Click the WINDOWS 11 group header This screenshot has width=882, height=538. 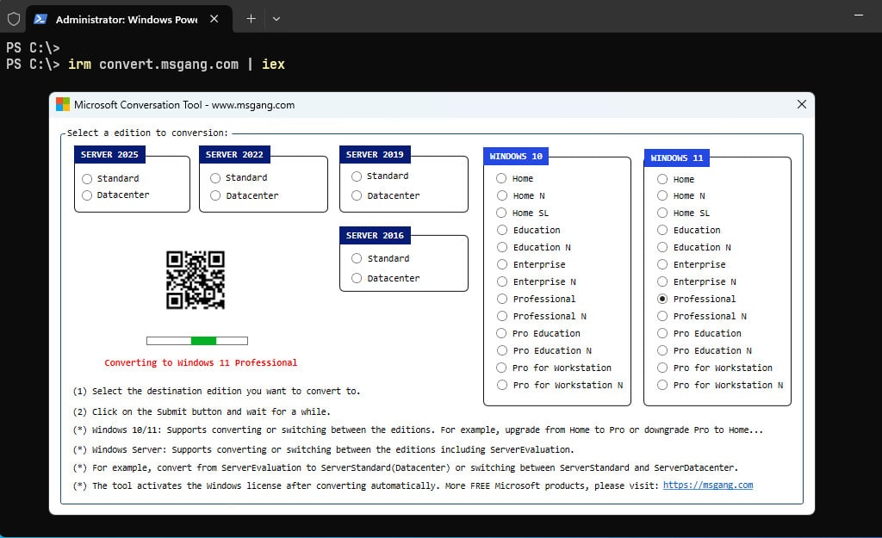tap(677, 158)
